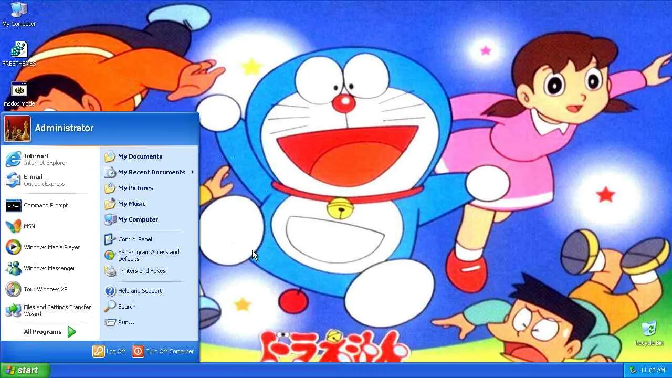Open E-mail Outlook Express in Start menu
Screen dimensions: 672x378
click(50, 180)
